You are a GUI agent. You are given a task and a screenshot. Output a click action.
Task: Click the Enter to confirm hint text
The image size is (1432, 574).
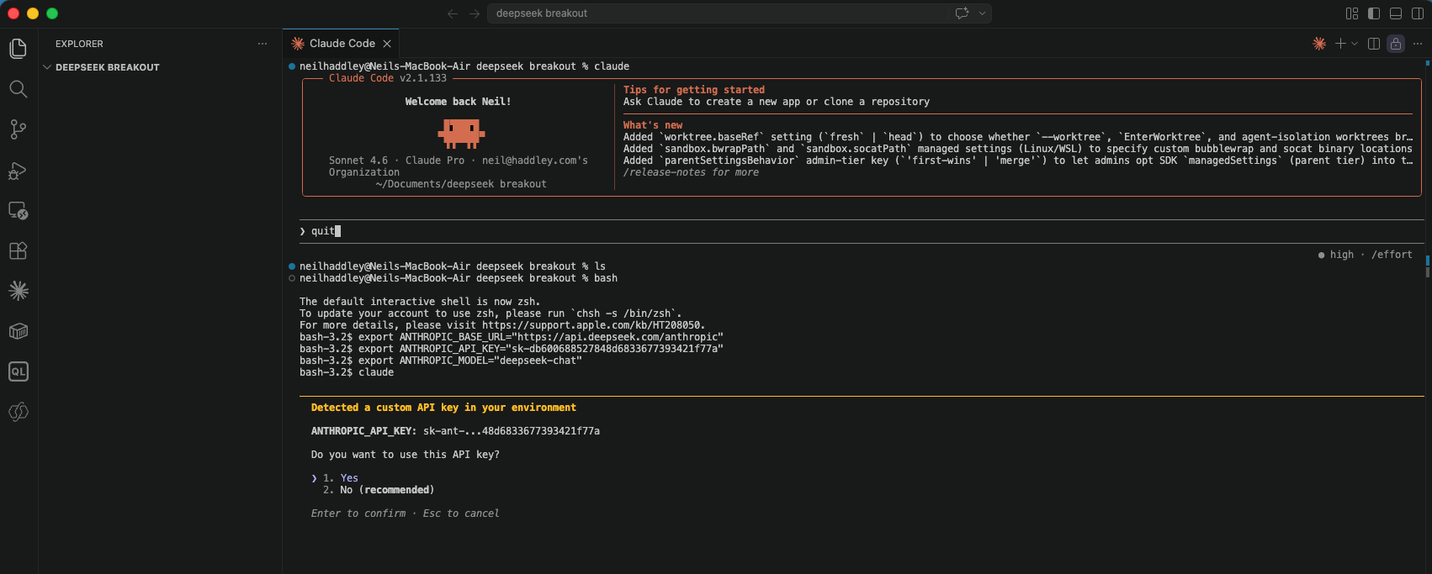pyautogui.click(x=358, y=513)
